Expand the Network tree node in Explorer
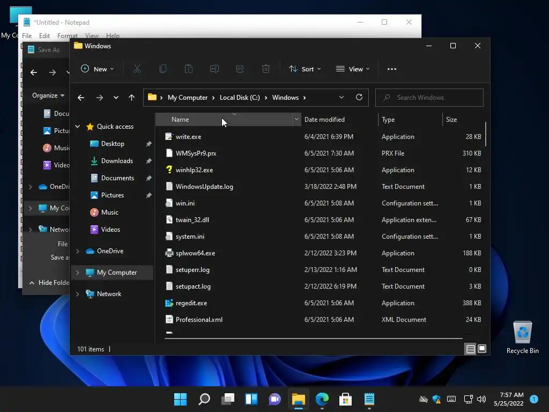The width and height of the screenshot is (549, 412). pyautogui.click(x=78, y=294)
